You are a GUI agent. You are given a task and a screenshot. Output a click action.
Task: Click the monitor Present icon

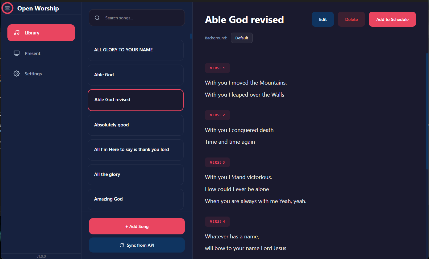coord(17,53)
